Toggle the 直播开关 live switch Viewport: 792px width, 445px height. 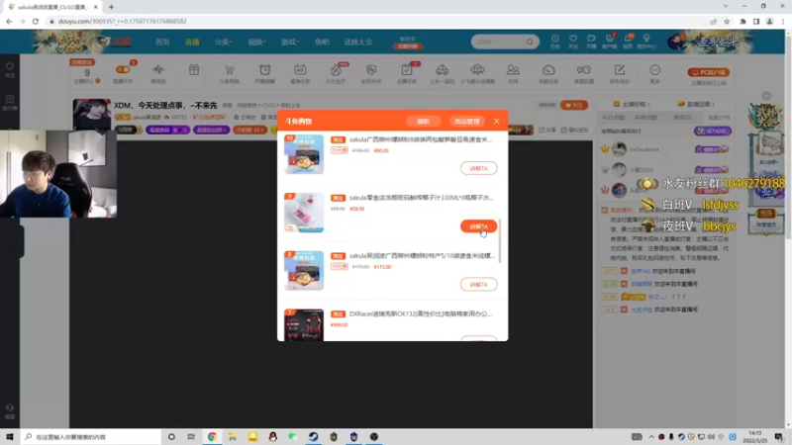123,70
